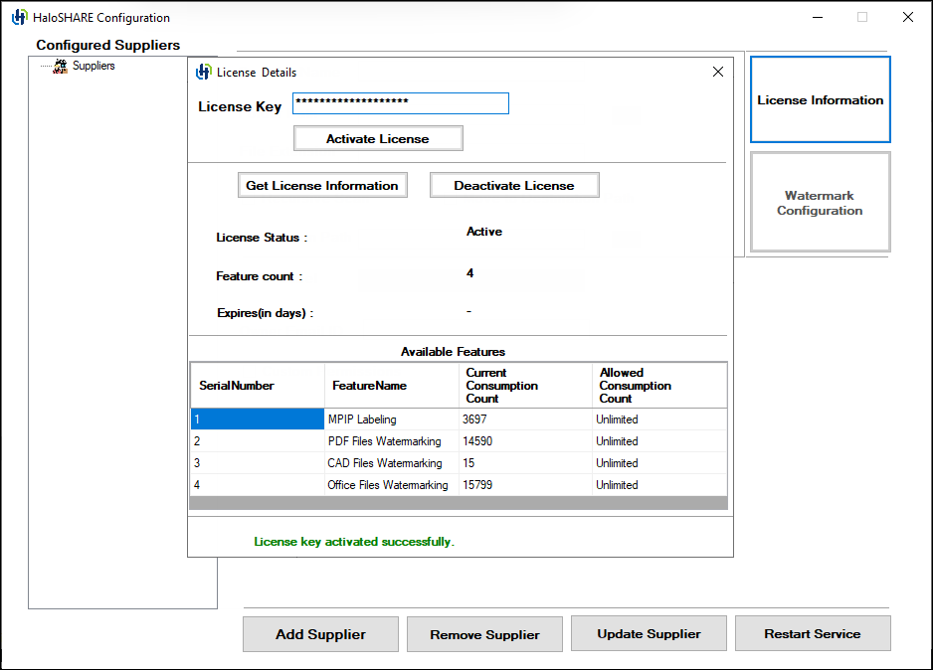Click the Add Supplier button
The width and height of the screenshot is (933, 670).
[320, 633]
